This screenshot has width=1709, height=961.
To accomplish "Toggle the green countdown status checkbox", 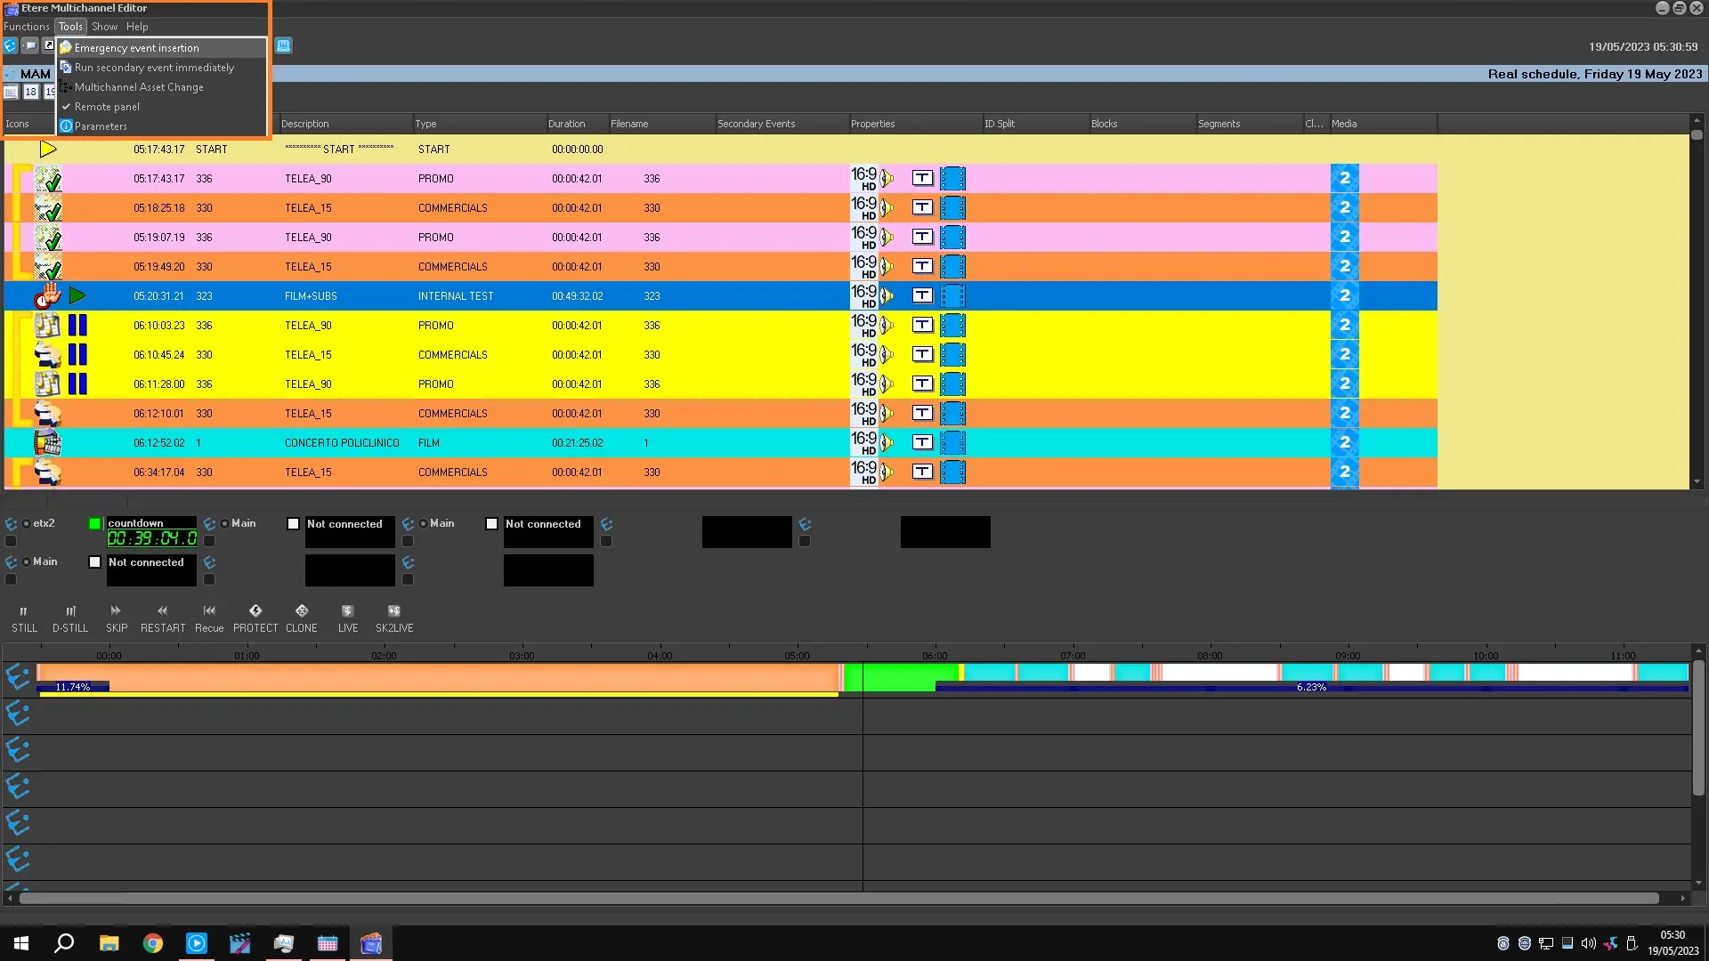I will [x=95, y=524].
